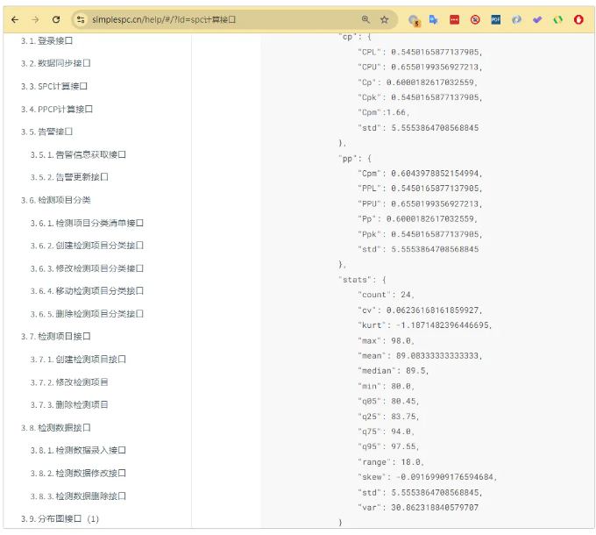Reload the current page
596x535 pixels.
(56, 19)
